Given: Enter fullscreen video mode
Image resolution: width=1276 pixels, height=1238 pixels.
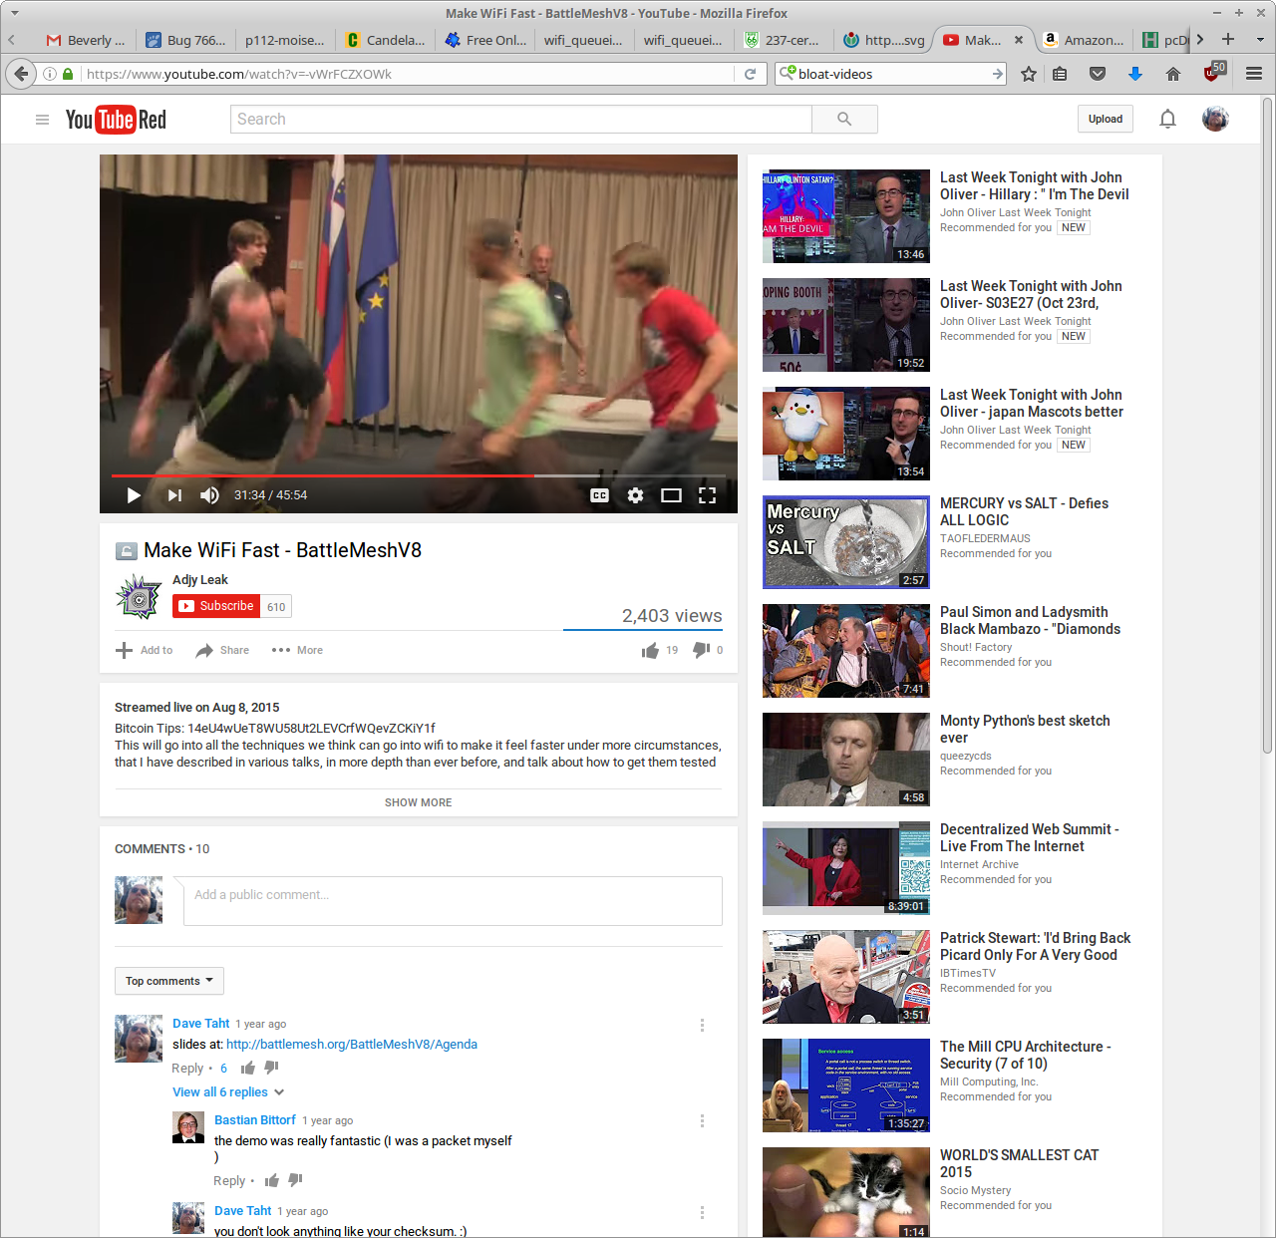Looking at the screenshot, I should tap(707, 495).
